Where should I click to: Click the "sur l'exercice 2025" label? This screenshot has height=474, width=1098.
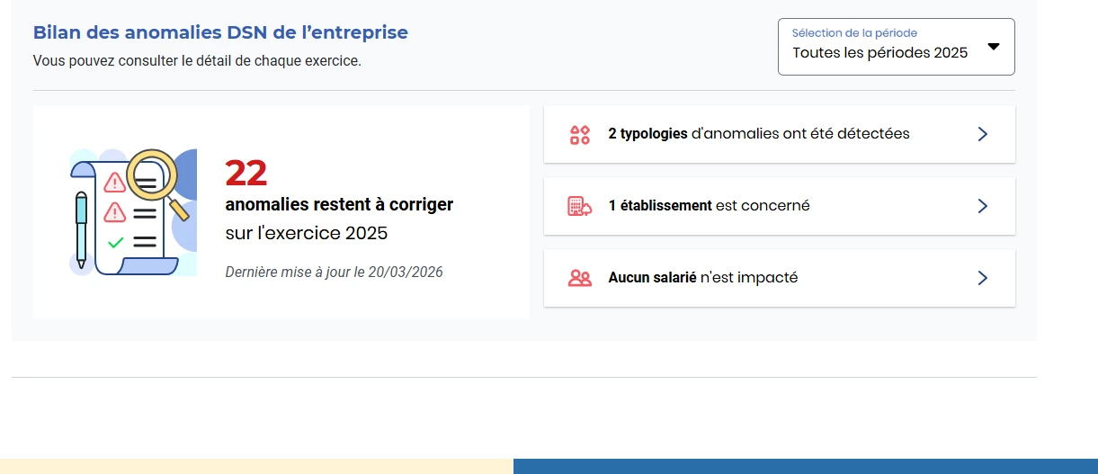click(x=306, y=233)
